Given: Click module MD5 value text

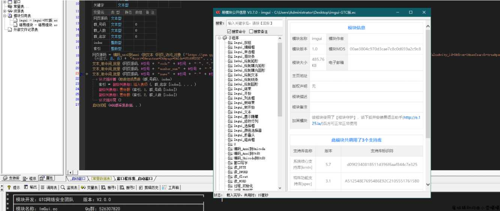Looking at the screenshot, I should (385, 49).
